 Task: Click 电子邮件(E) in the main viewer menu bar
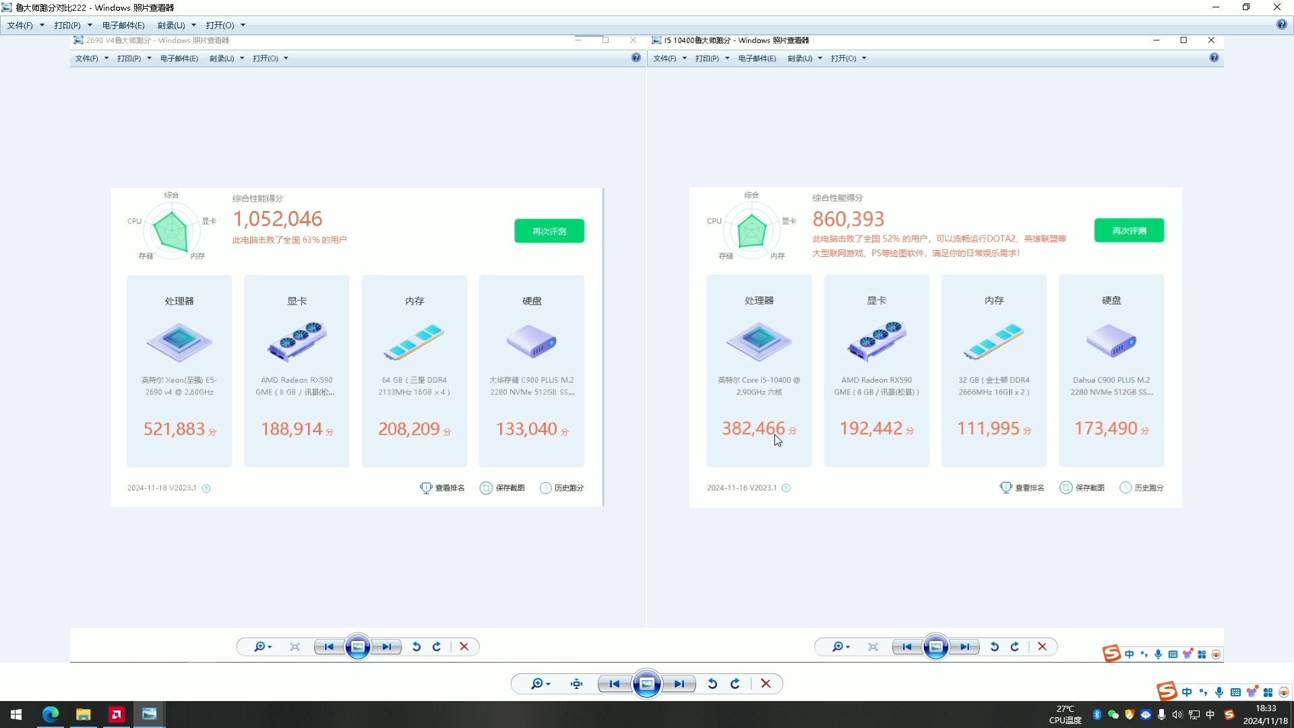pos(123,25)
